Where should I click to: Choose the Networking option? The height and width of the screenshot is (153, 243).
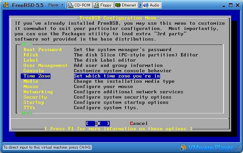[x=38, y=92]
